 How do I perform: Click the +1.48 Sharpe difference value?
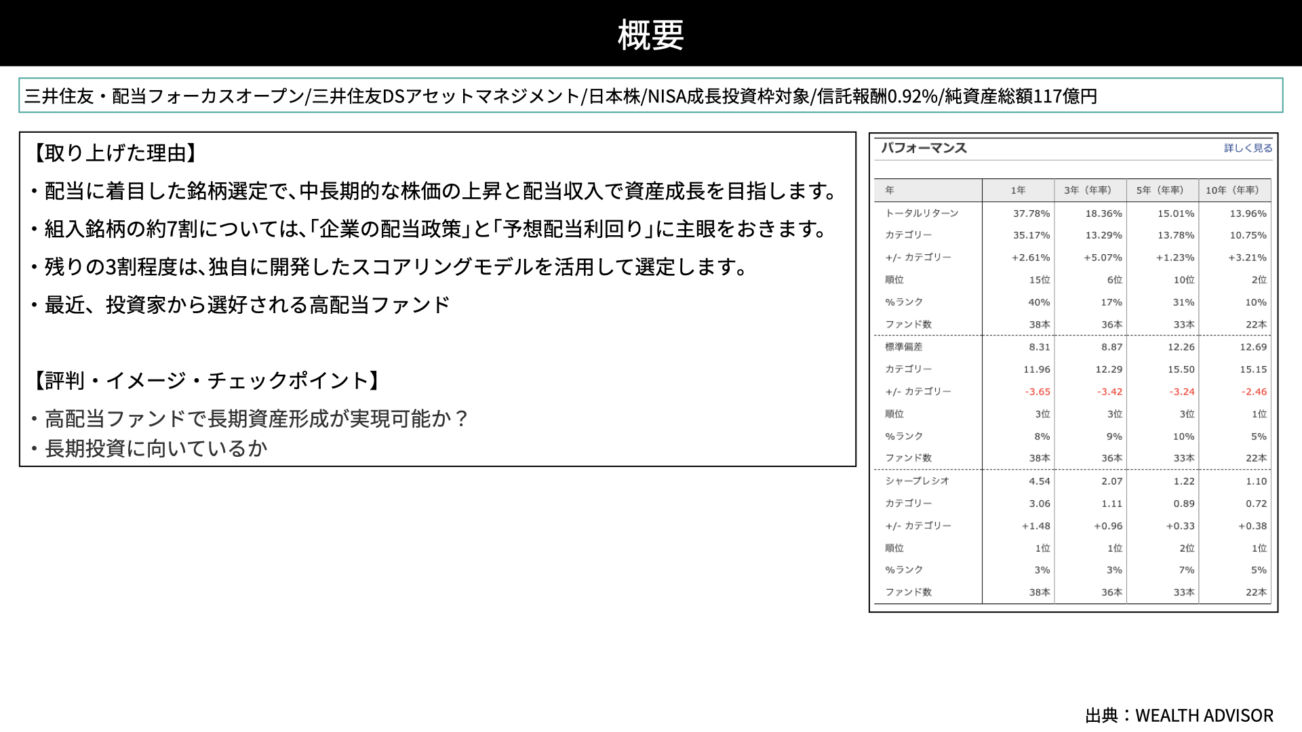click(x=1036, y=526)
